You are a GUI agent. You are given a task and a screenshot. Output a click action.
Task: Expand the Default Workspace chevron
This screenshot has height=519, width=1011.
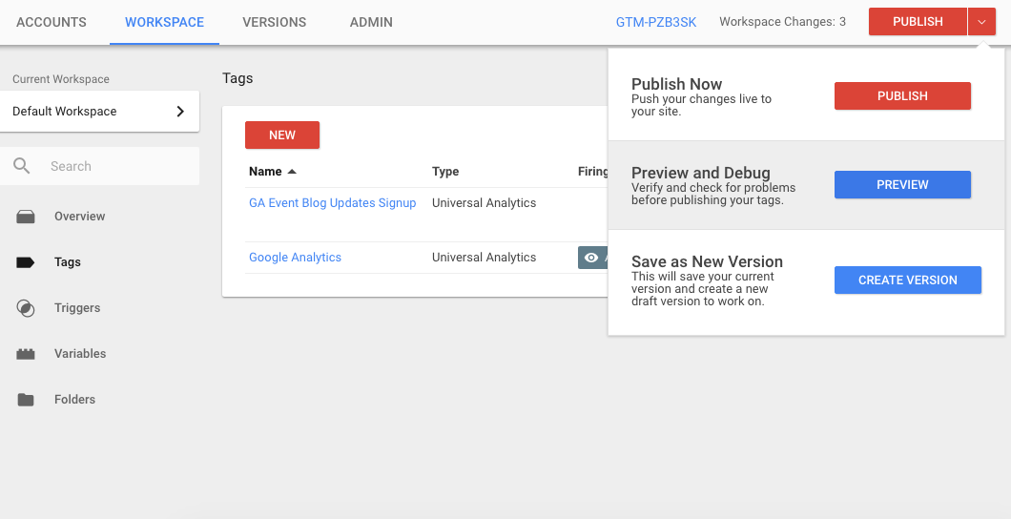click(x=180, y=112)
